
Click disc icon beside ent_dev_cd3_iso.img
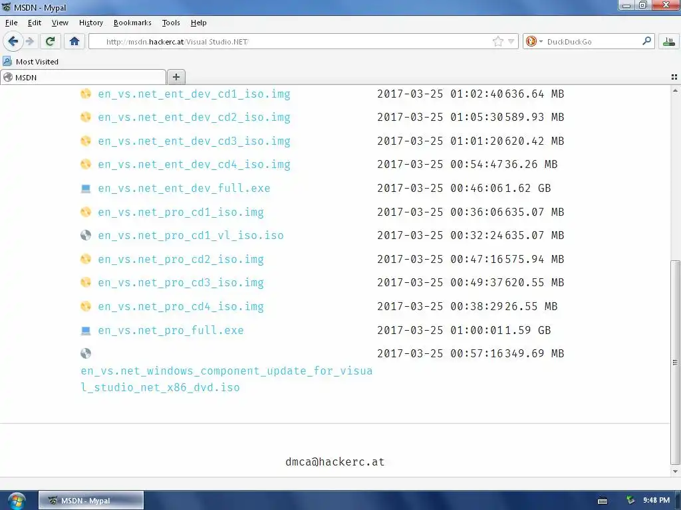pyautogui.click(x=86, y=141)
